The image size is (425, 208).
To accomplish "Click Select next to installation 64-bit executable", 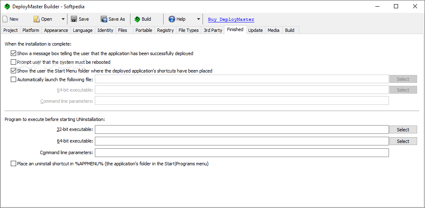I will [403, 90].
